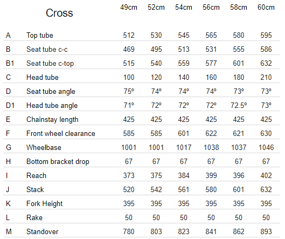Click the Bottom bracket drop label
The image size is (285, 239).
point(58,162)
